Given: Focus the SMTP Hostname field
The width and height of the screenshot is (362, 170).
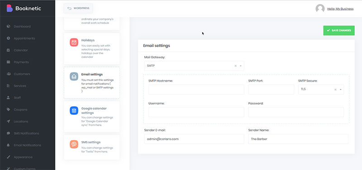Looking at the screenshot, I should coord(196,90).
